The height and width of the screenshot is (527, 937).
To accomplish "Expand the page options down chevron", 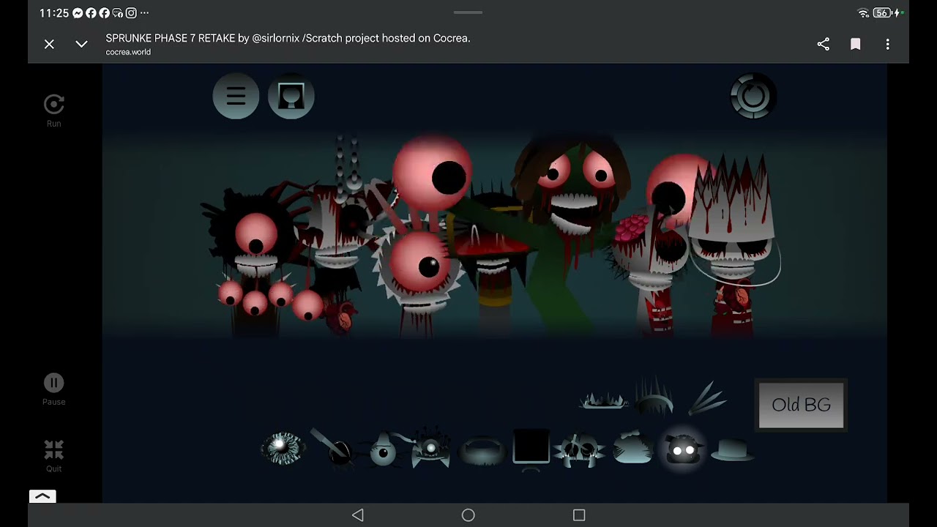I will tap(81, 44).
